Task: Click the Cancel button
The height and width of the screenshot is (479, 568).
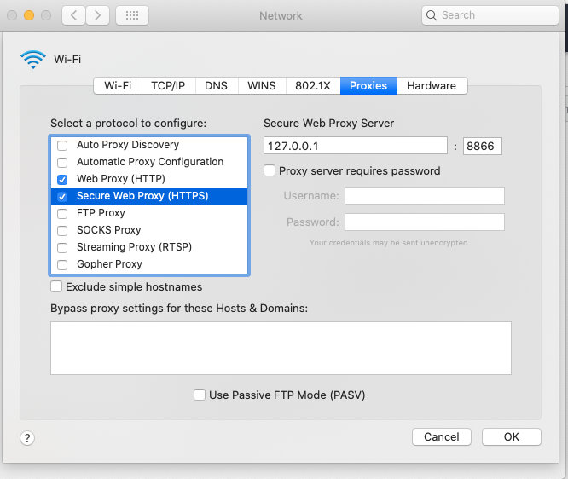Action: pos(442,437)
